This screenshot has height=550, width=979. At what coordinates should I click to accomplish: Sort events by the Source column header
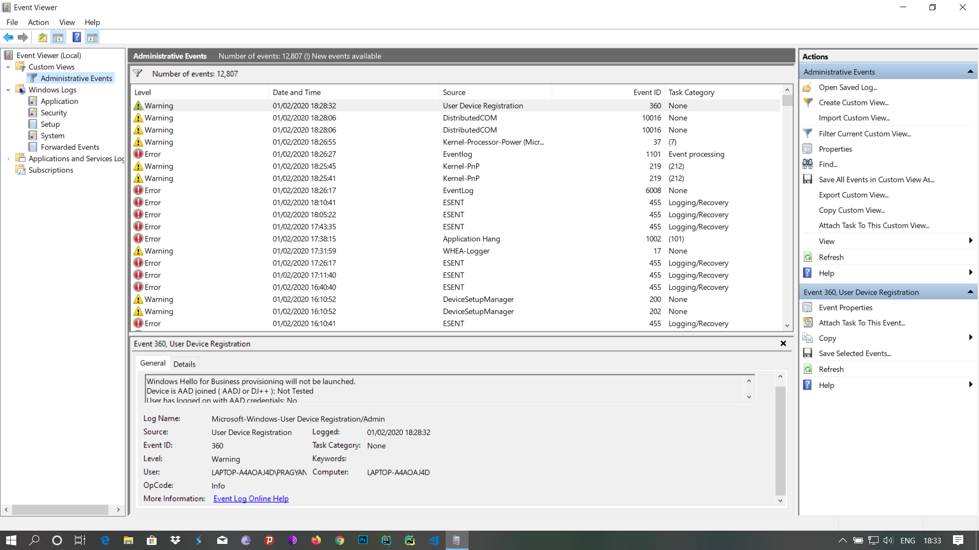point(495,92)
